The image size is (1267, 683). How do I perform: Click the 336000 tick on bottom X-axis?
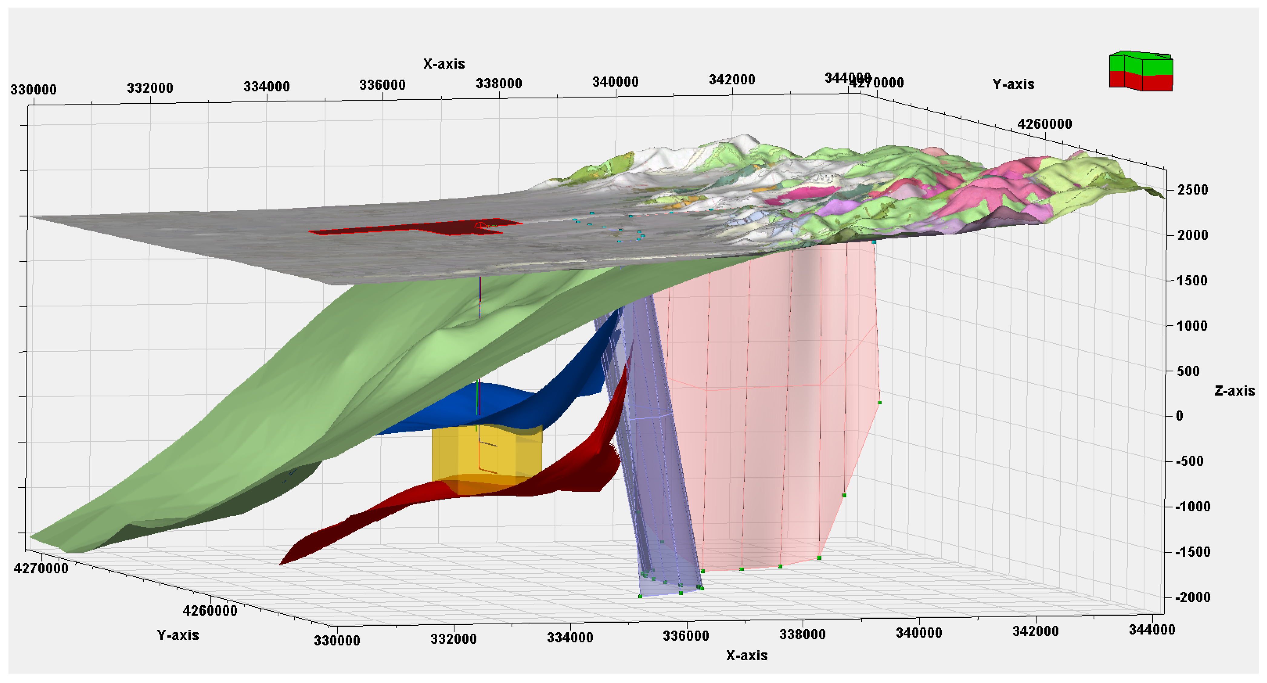686,636
